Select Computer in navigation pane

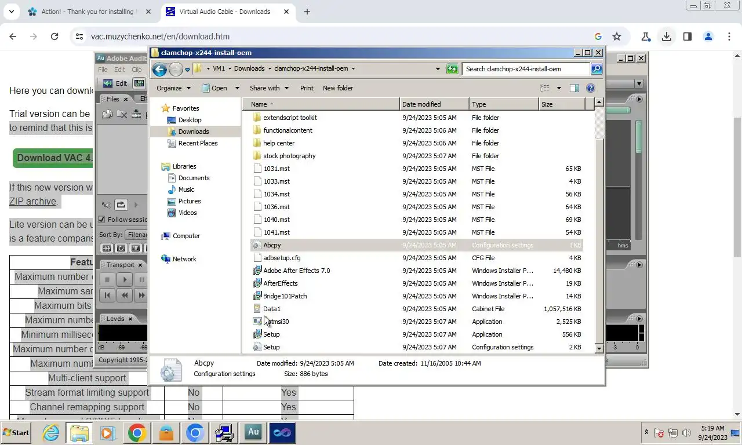[186, 236]
